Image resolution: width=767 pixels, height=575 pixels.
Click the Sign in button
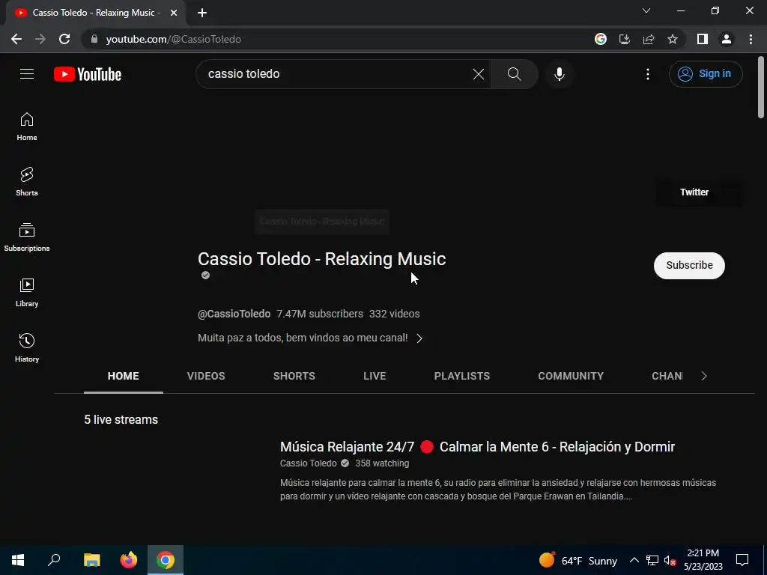tap(706, 74)
